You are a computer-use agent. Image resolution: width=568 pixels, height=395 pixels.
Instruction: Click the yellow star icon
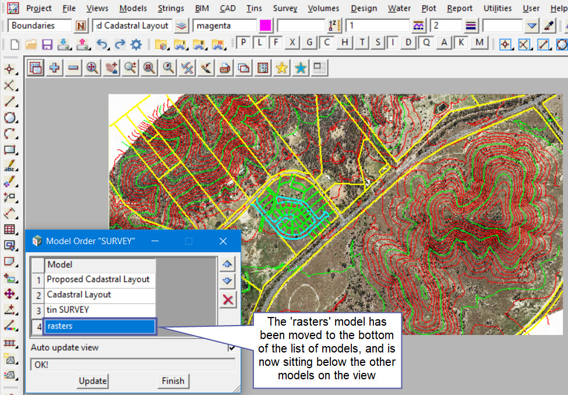click(281, 68)
